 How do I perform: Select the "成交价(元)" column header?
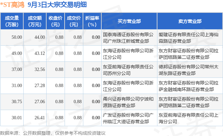(74, 21)
